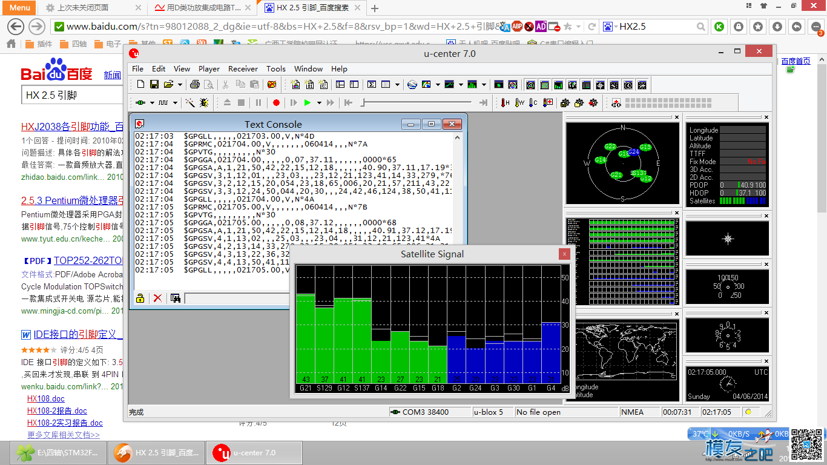Open the Player menu
The height and width of the screenshot is (465, 827).
pyautogui.click(x=209, y=68)
